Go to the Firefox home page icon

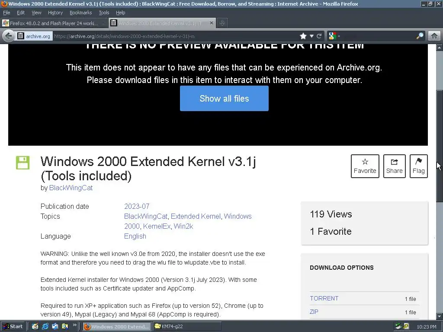(x=434, y=36)
